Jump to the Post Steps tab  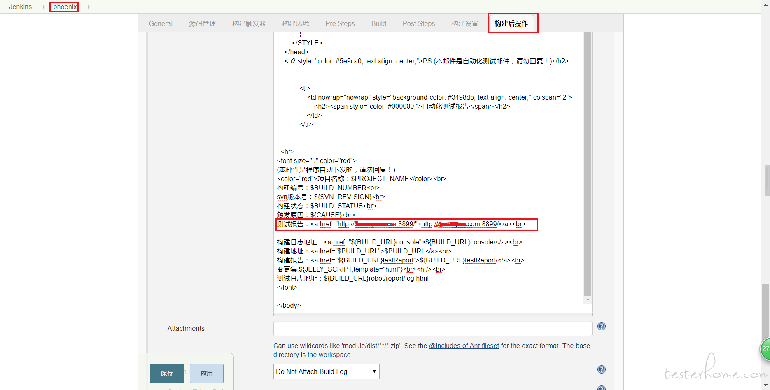coord(418,23)
